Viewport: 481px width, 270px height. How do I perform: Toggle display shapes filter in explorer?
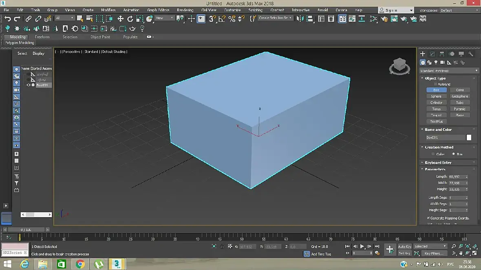(17, 76)
